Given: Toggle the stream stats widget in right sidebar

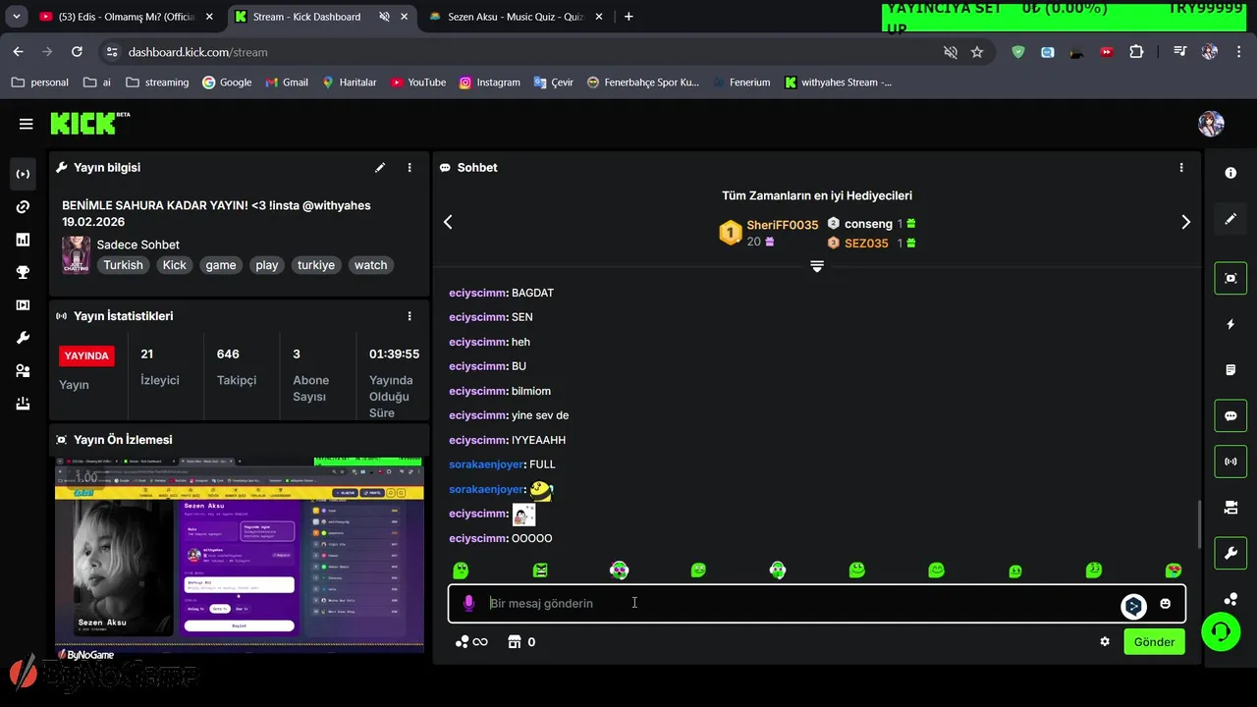Looking at the screenshot, I should [x=1230, y=462].
